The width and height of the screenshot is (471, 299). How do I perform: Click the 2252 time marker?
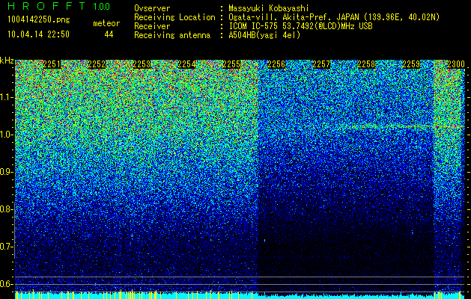tap(97, 64)
